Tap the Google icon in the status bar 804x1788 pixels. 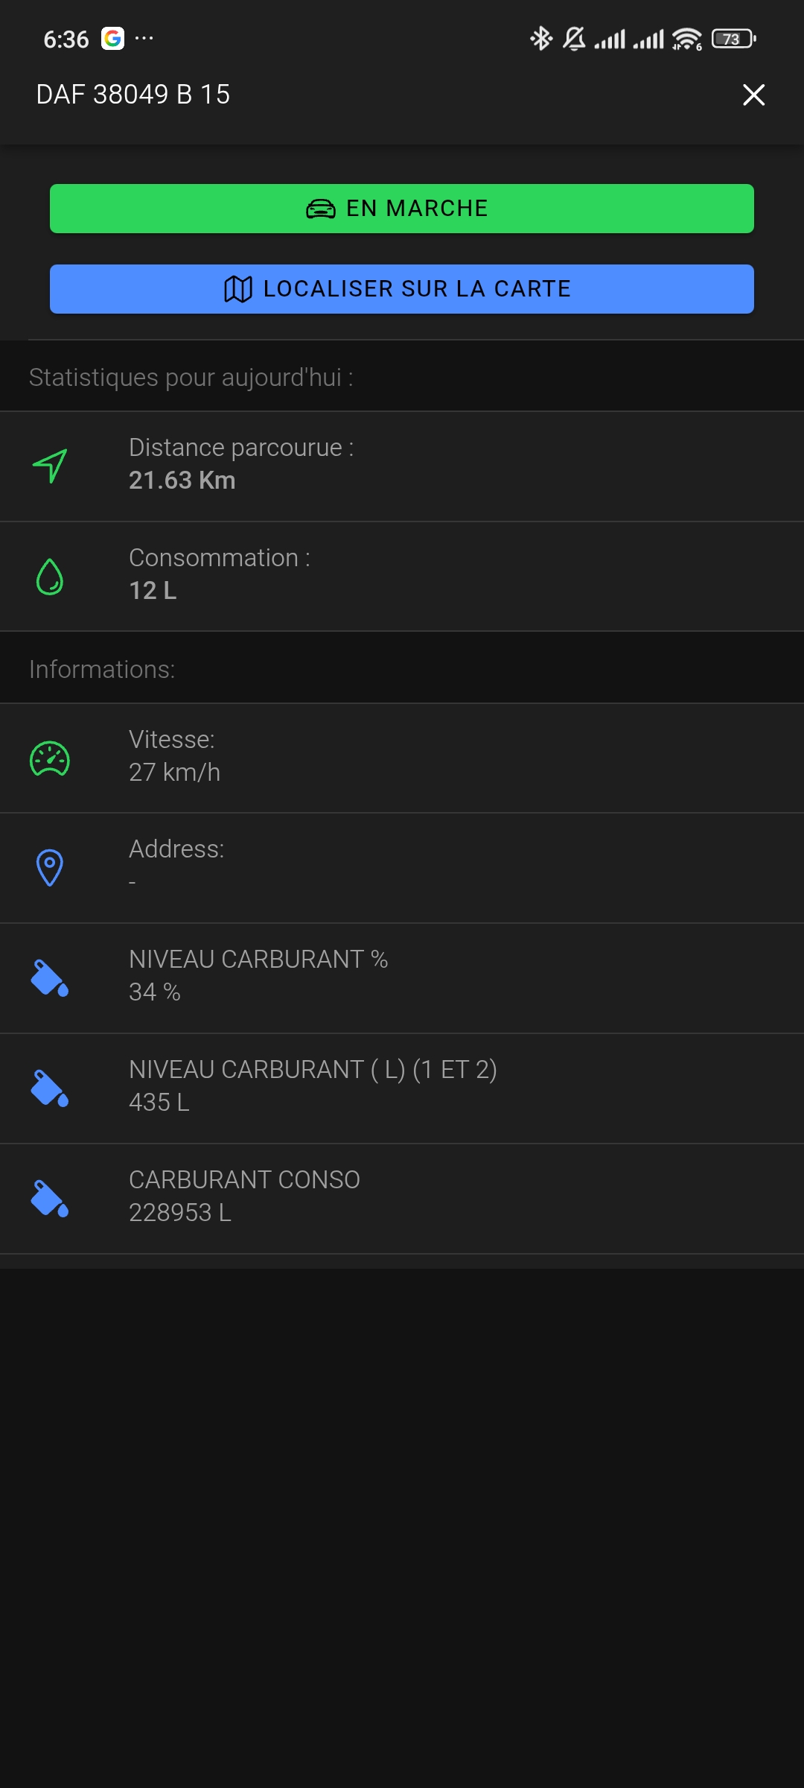(112, 39)
